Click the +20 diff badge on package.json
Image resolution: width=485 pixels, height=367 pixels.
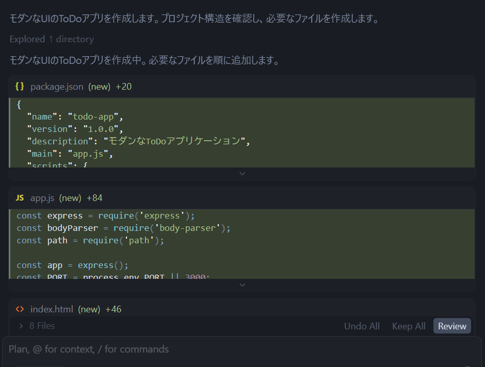(124, 86)
